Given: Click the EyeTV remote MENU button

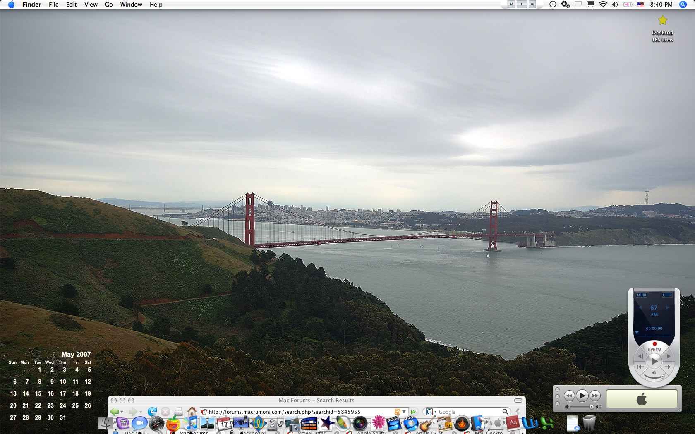Looking at the screenshot, I should pos(642,295).
